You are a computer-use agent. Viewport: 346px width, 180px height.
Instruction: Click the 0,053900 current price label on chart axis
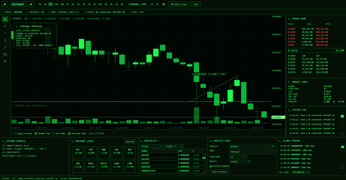tap(278, 117)
